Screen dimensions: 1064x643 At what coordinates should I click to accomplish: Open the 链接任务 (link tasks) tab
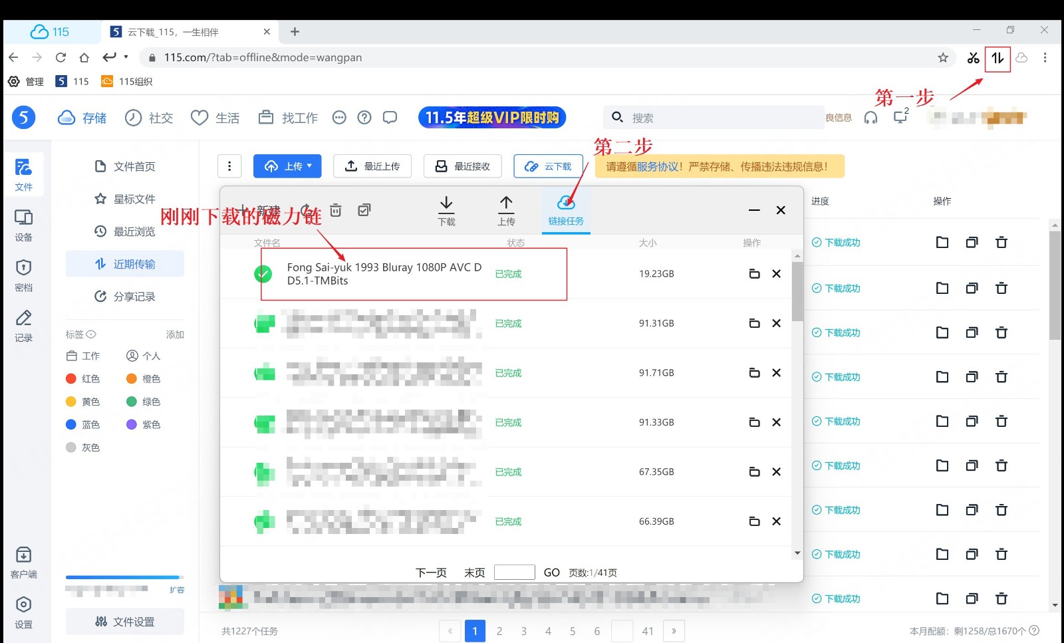(x=565, y=210)
